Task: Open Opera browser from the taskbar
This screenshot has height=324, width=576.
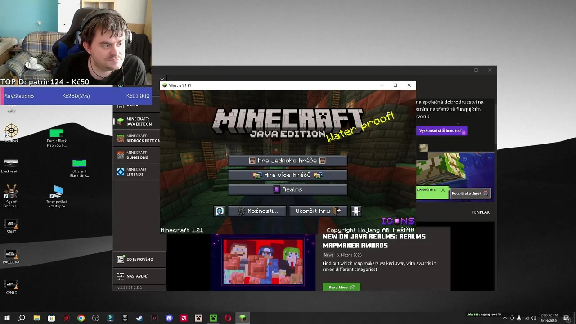Action: 228,318
